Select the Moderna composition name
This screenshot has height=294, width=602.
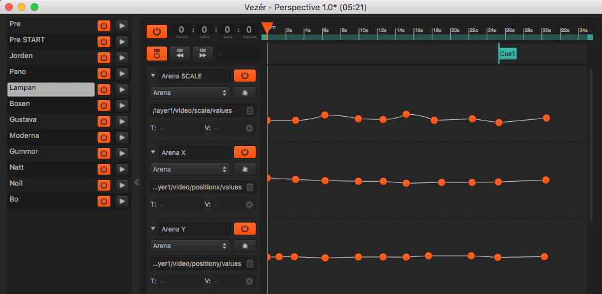coord(24,135)
